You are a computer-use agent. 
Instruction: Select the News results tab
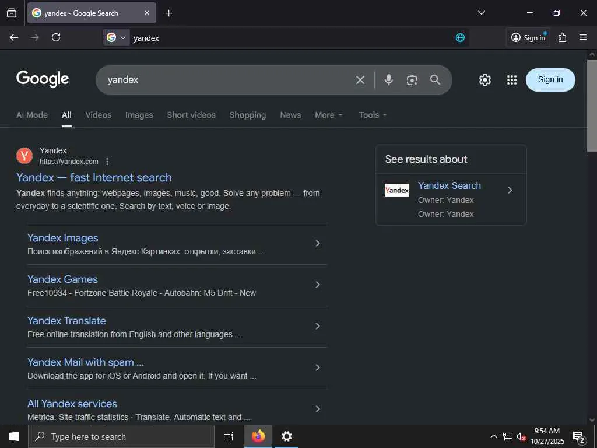290,115
